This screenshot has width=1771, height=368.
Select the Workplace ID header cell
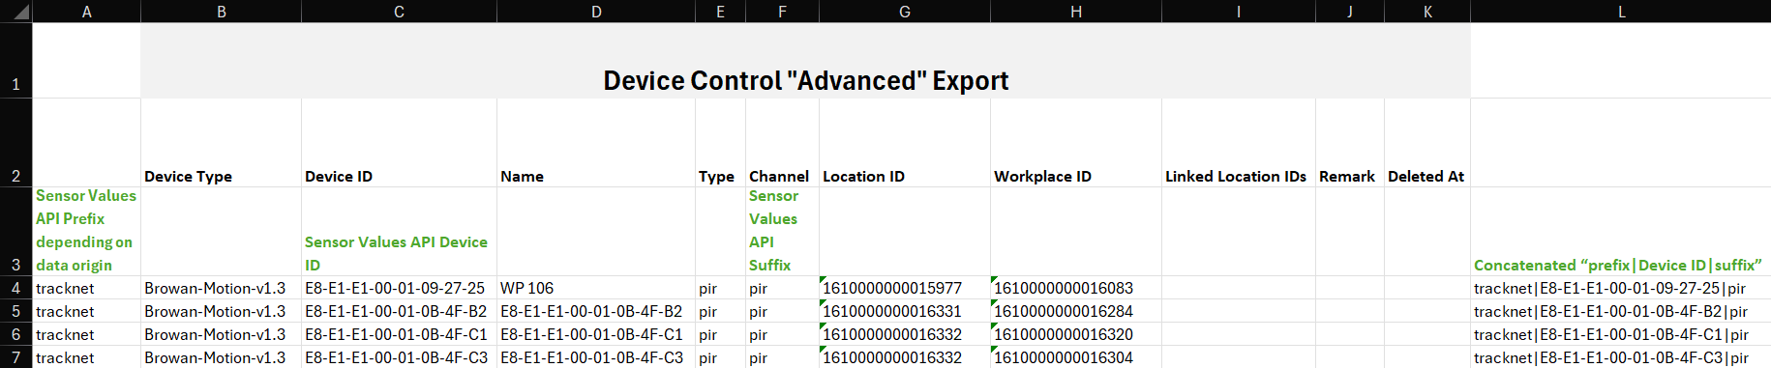coord(1076,143)
